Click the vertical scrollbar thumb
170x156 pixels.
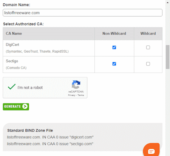[168, 57]
